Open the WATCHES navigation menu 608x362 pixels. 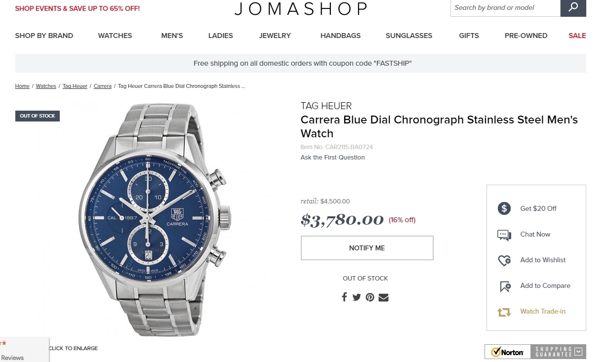click(115, 36)
